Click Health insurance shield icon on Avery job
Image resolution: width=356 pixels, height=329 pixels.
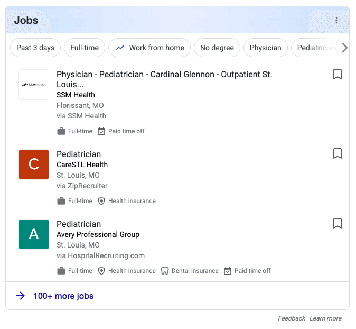[x=101, y=271]
